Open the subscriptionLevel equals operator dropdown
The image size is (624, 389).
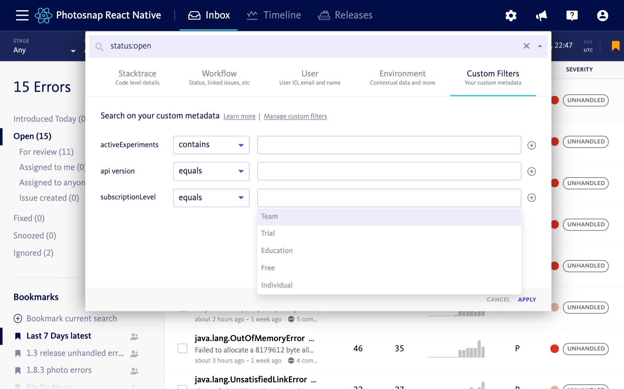coord(211,198)
